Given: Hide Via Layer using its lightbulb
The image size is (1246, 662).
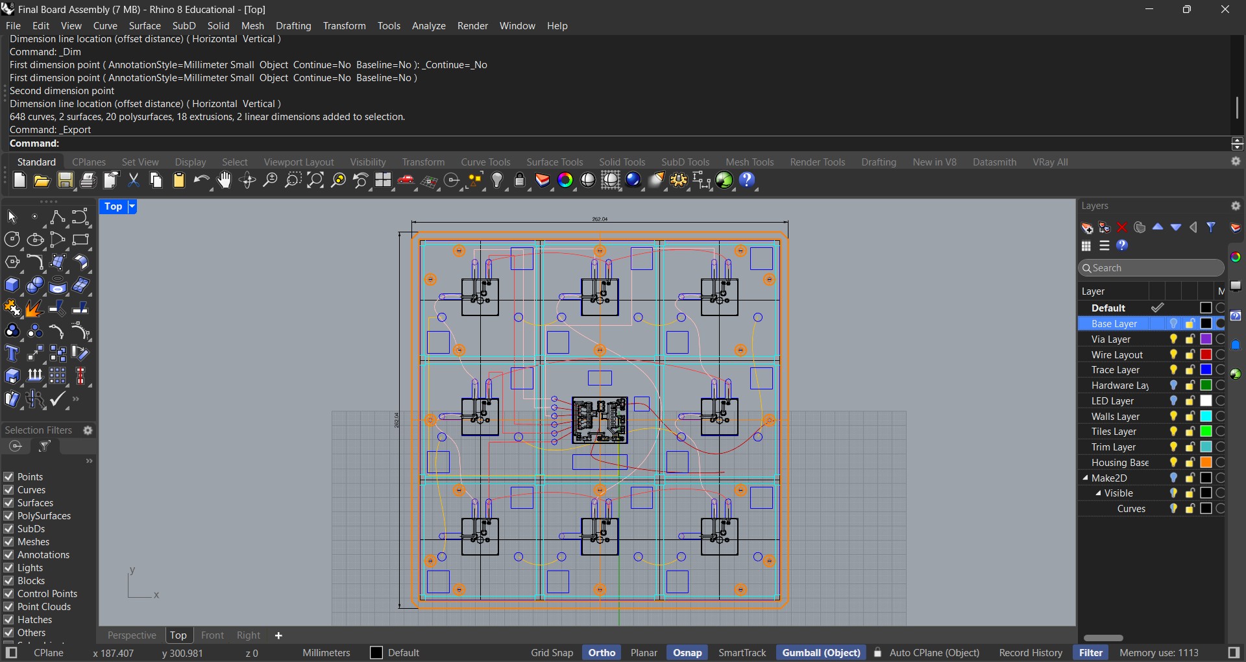Looking at the screenshot, I should (1173, 339).
